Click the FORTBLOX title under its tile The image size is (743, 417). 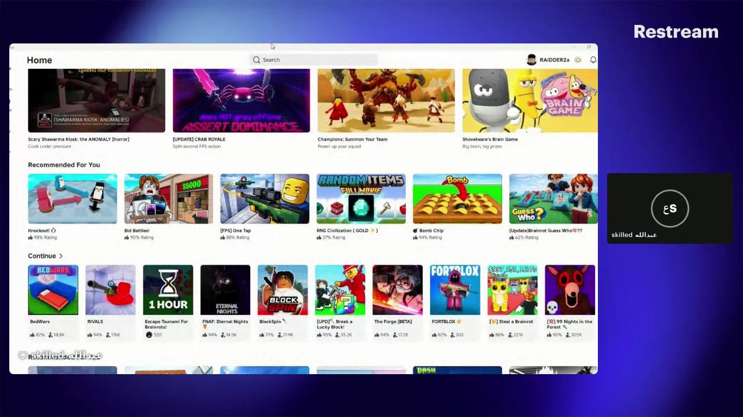point(443,321)
